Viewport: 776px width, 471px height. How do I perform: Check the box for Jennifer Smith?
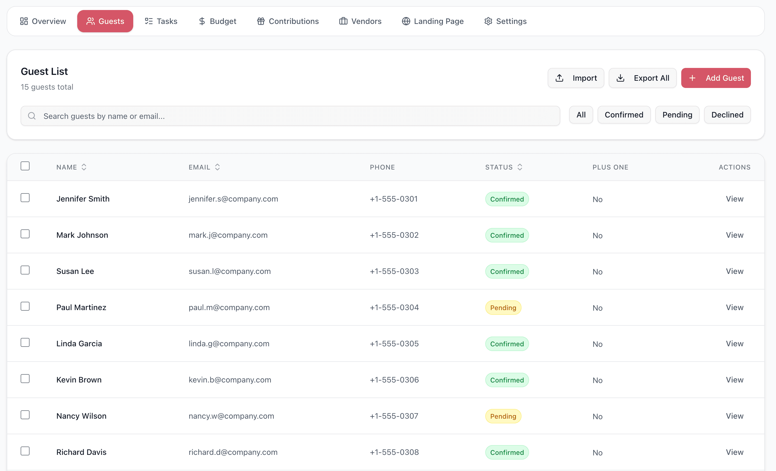(x=25, y=198)
